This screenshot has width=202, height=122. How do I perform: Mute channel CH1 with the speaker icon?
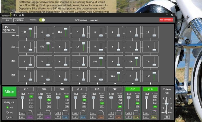click(x=22, y=113)
